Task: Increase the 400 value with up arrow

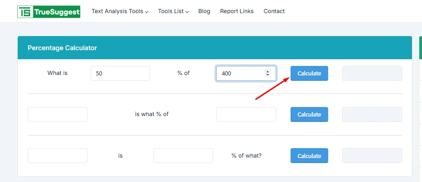Action: 267,71
